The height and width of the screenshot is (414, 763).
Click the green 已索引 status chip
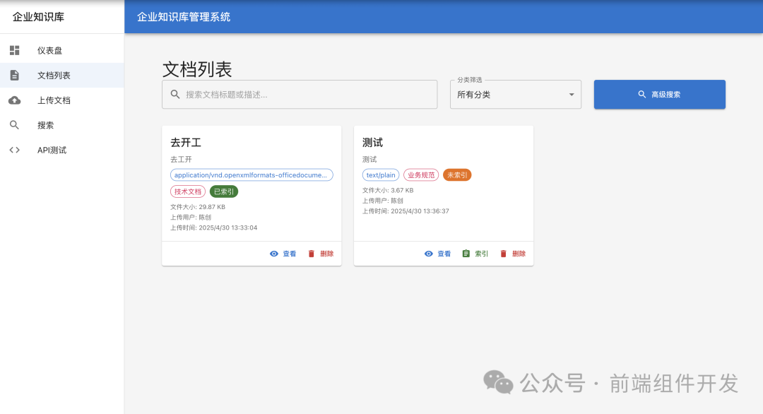(x=224, y=191)
